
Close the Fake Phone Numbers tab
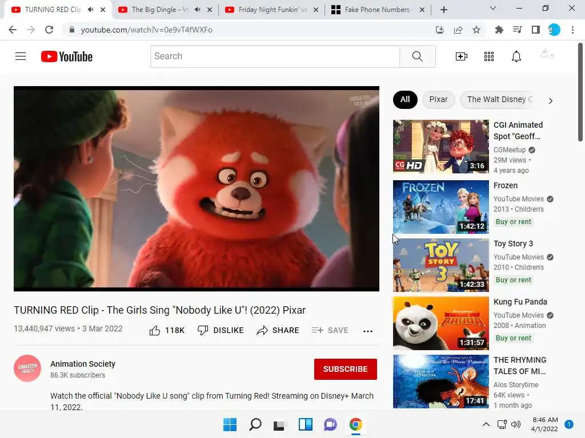(422, 10)
